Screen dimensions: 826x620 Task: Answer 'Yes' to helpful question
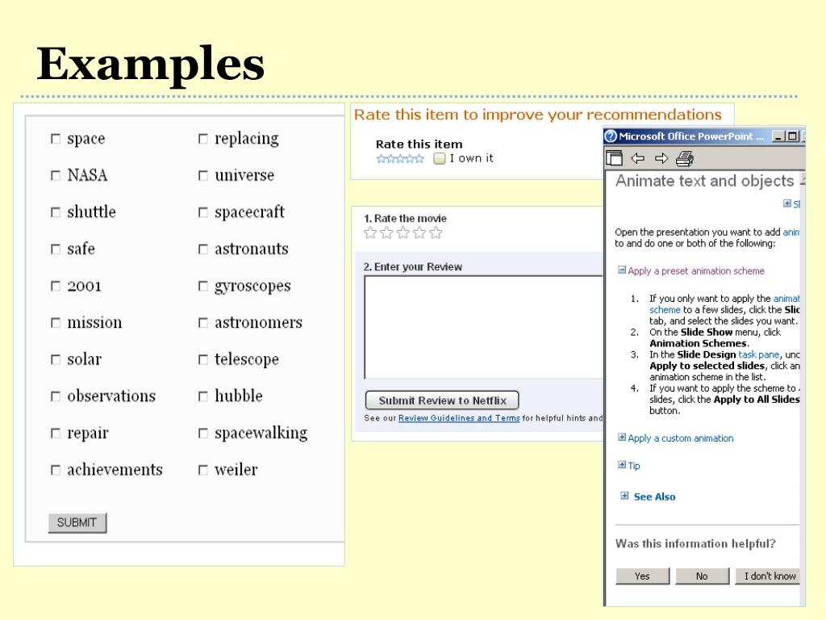pos(642,576)
